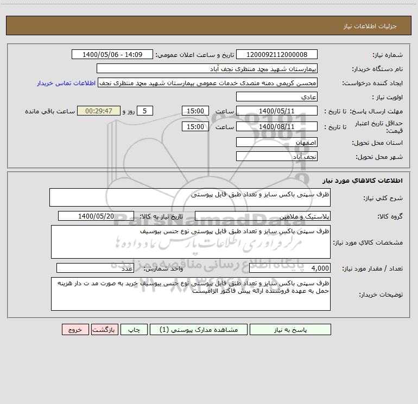Click label مشخصات کالای مورد نیاز
The height and width of the screenshot is (404, 418).
coord(368,242)
